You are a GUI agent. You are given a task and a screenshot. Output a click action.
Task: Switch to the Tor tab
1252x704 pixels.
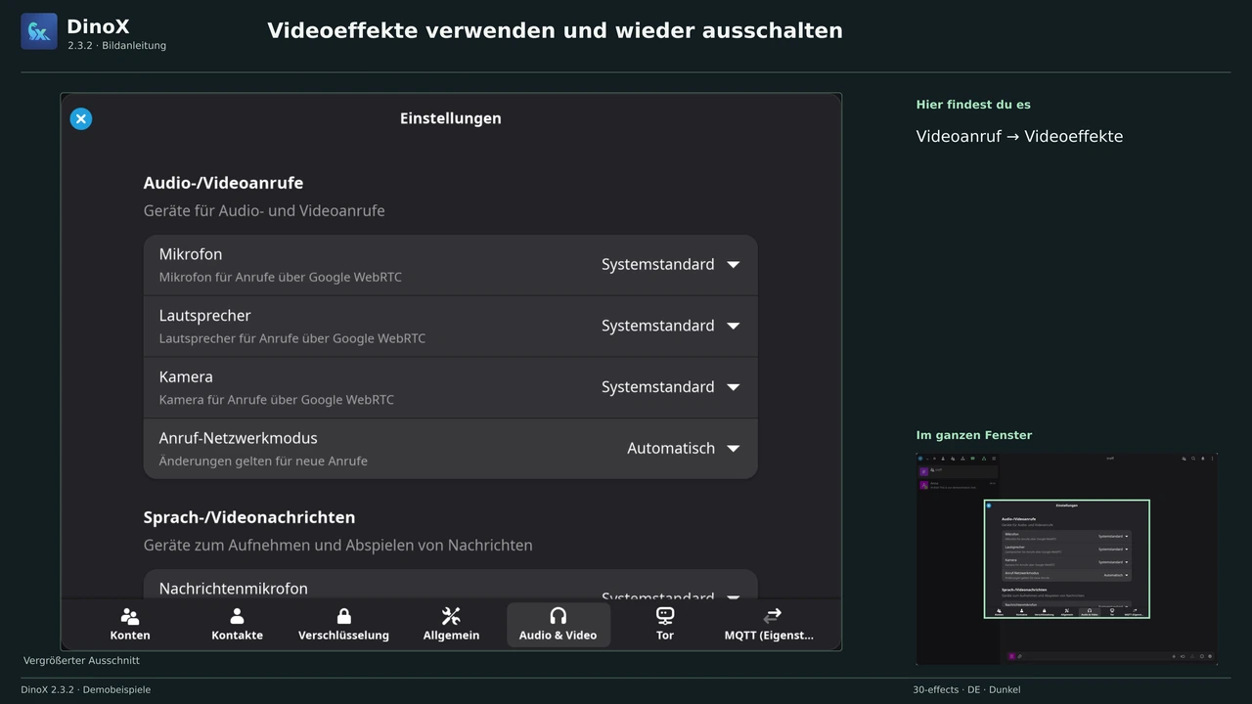665,625
